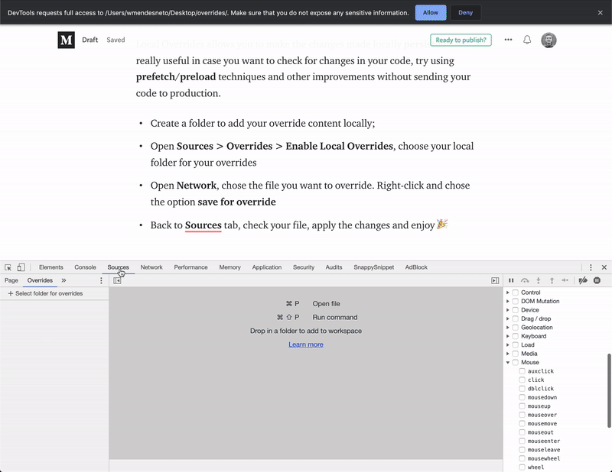Step over next function call

click(525, 280)
